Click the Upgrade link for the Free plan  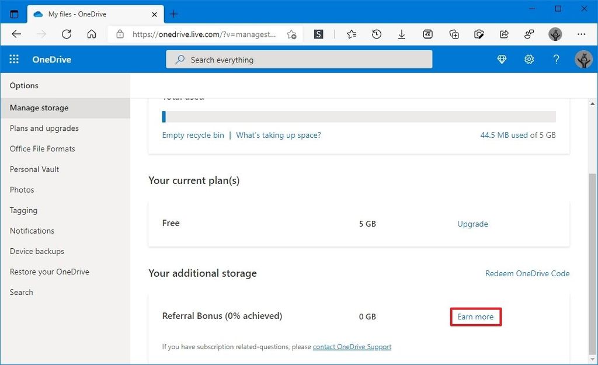click(x=472, y=224)
